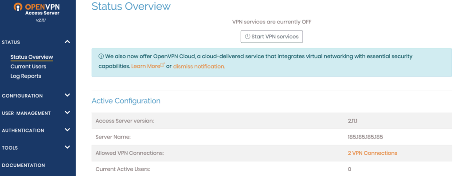
Task: Collapse the STATUS section chevron
Action: point(67,42)
